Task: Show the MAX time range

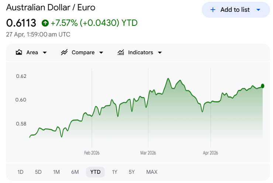Action: (x=152, y=172)
